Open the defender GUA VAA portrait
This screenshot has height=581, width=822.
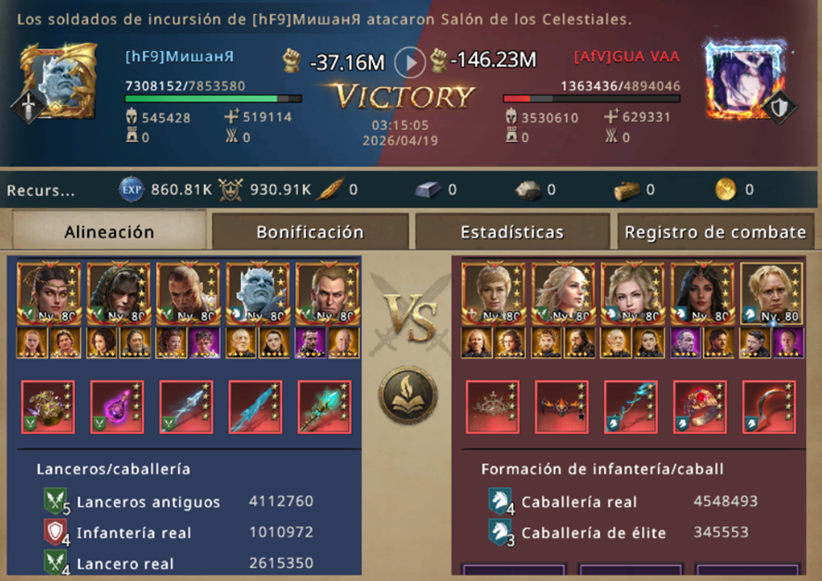pyautogui.click(x=745, y=80)
